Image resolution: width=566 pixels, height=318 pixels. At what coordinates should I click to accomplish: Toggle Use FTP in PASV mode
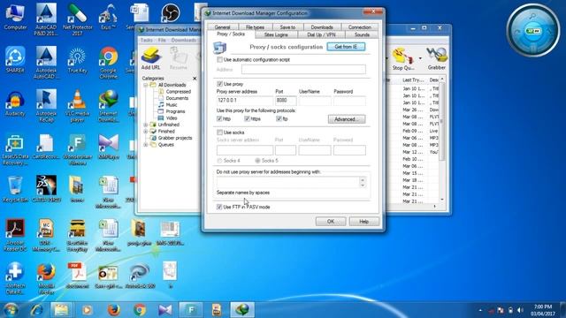pyautogui.click(x=219, y=207)
